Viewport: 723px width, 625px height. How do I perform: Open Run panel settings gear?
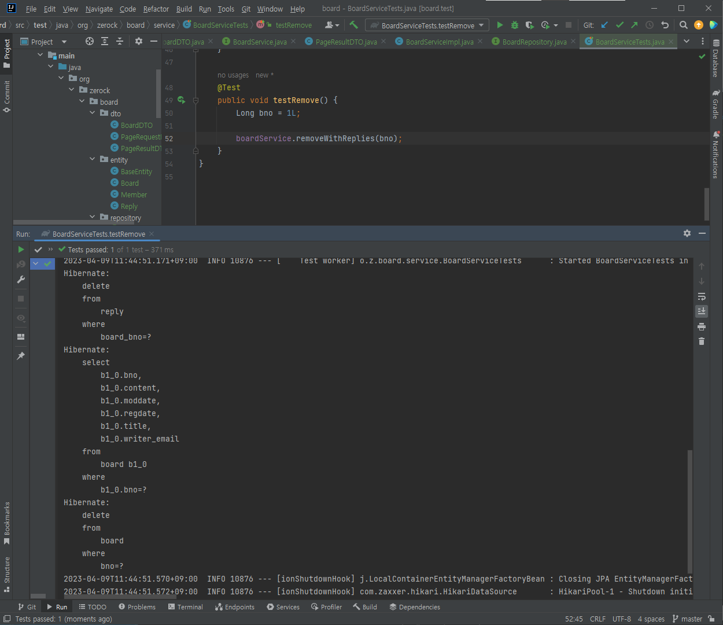tap(687, 233)
